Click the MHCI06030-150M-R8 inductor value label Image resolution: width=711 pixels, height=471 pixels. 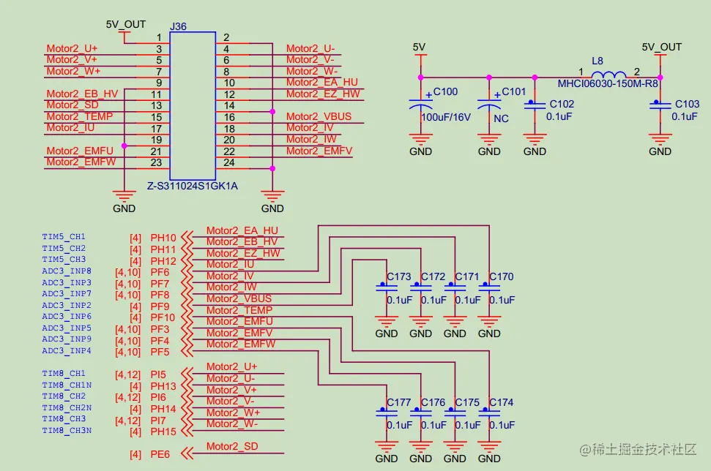[608, 84]
